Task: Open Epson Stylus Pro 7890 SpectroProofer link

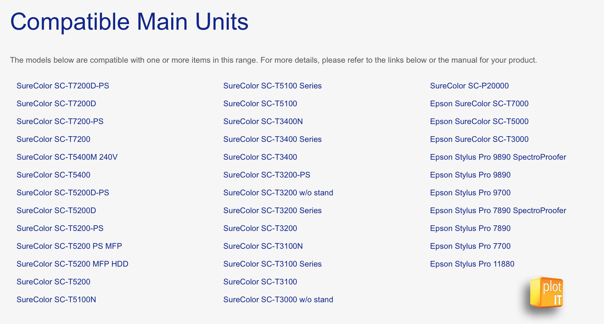Action: point(498,211)
